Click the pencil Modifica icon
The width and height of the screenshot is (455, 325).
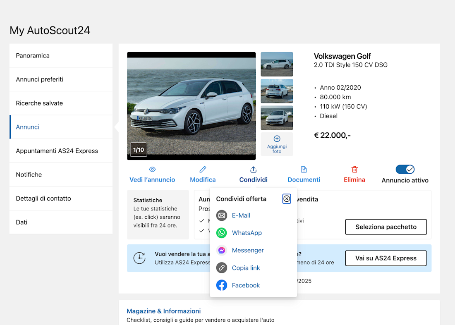[203, 170]
